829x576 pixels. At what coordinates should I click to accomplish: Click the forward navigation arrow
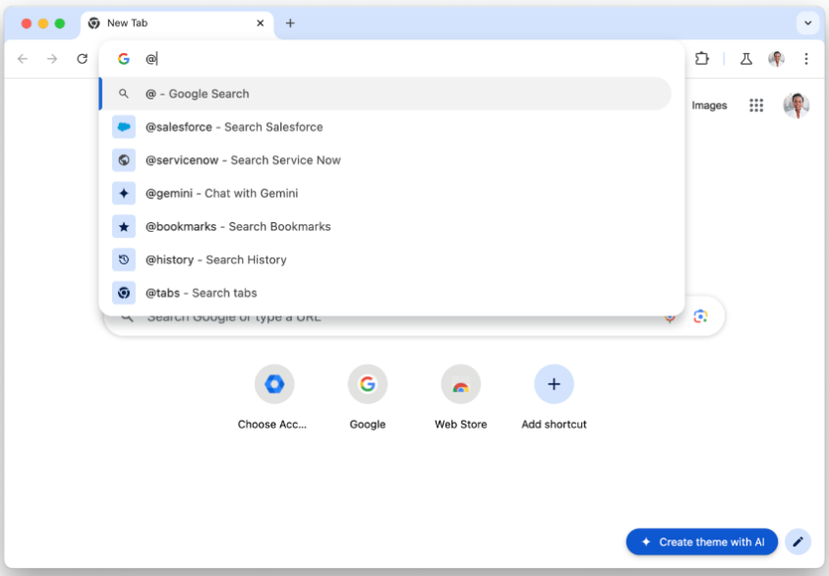52,59
